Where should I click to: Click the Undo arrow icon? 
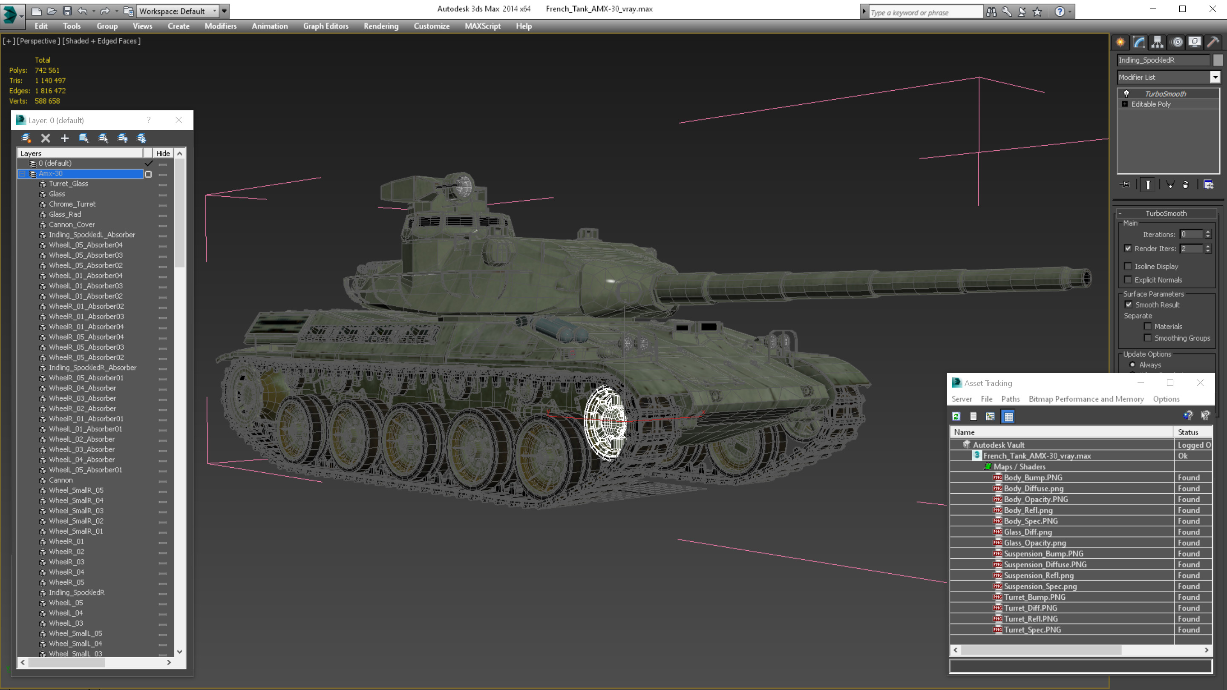click(83, 11)
